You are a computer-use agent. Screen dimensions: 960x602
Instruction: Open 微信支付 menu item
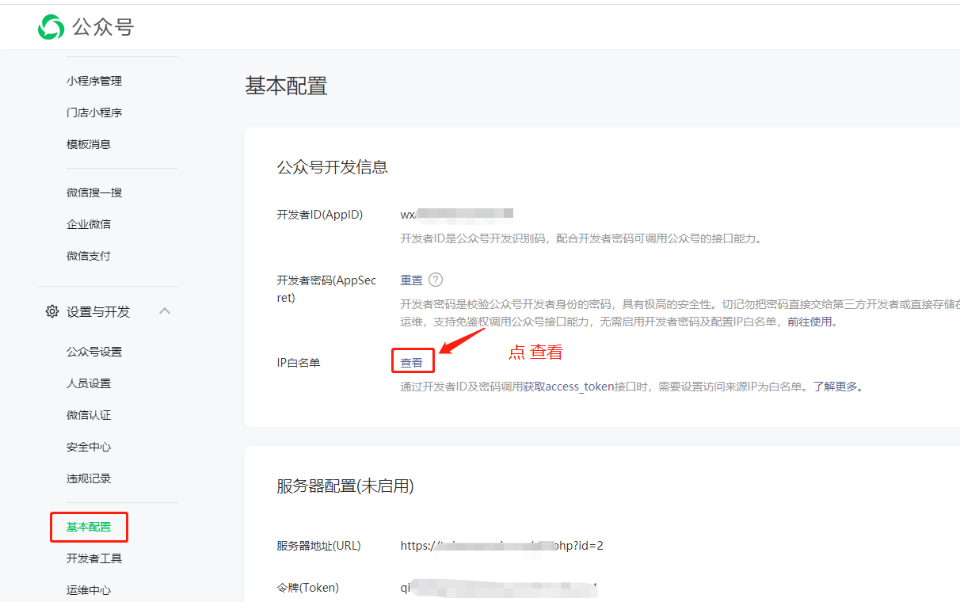pos(89,256)
